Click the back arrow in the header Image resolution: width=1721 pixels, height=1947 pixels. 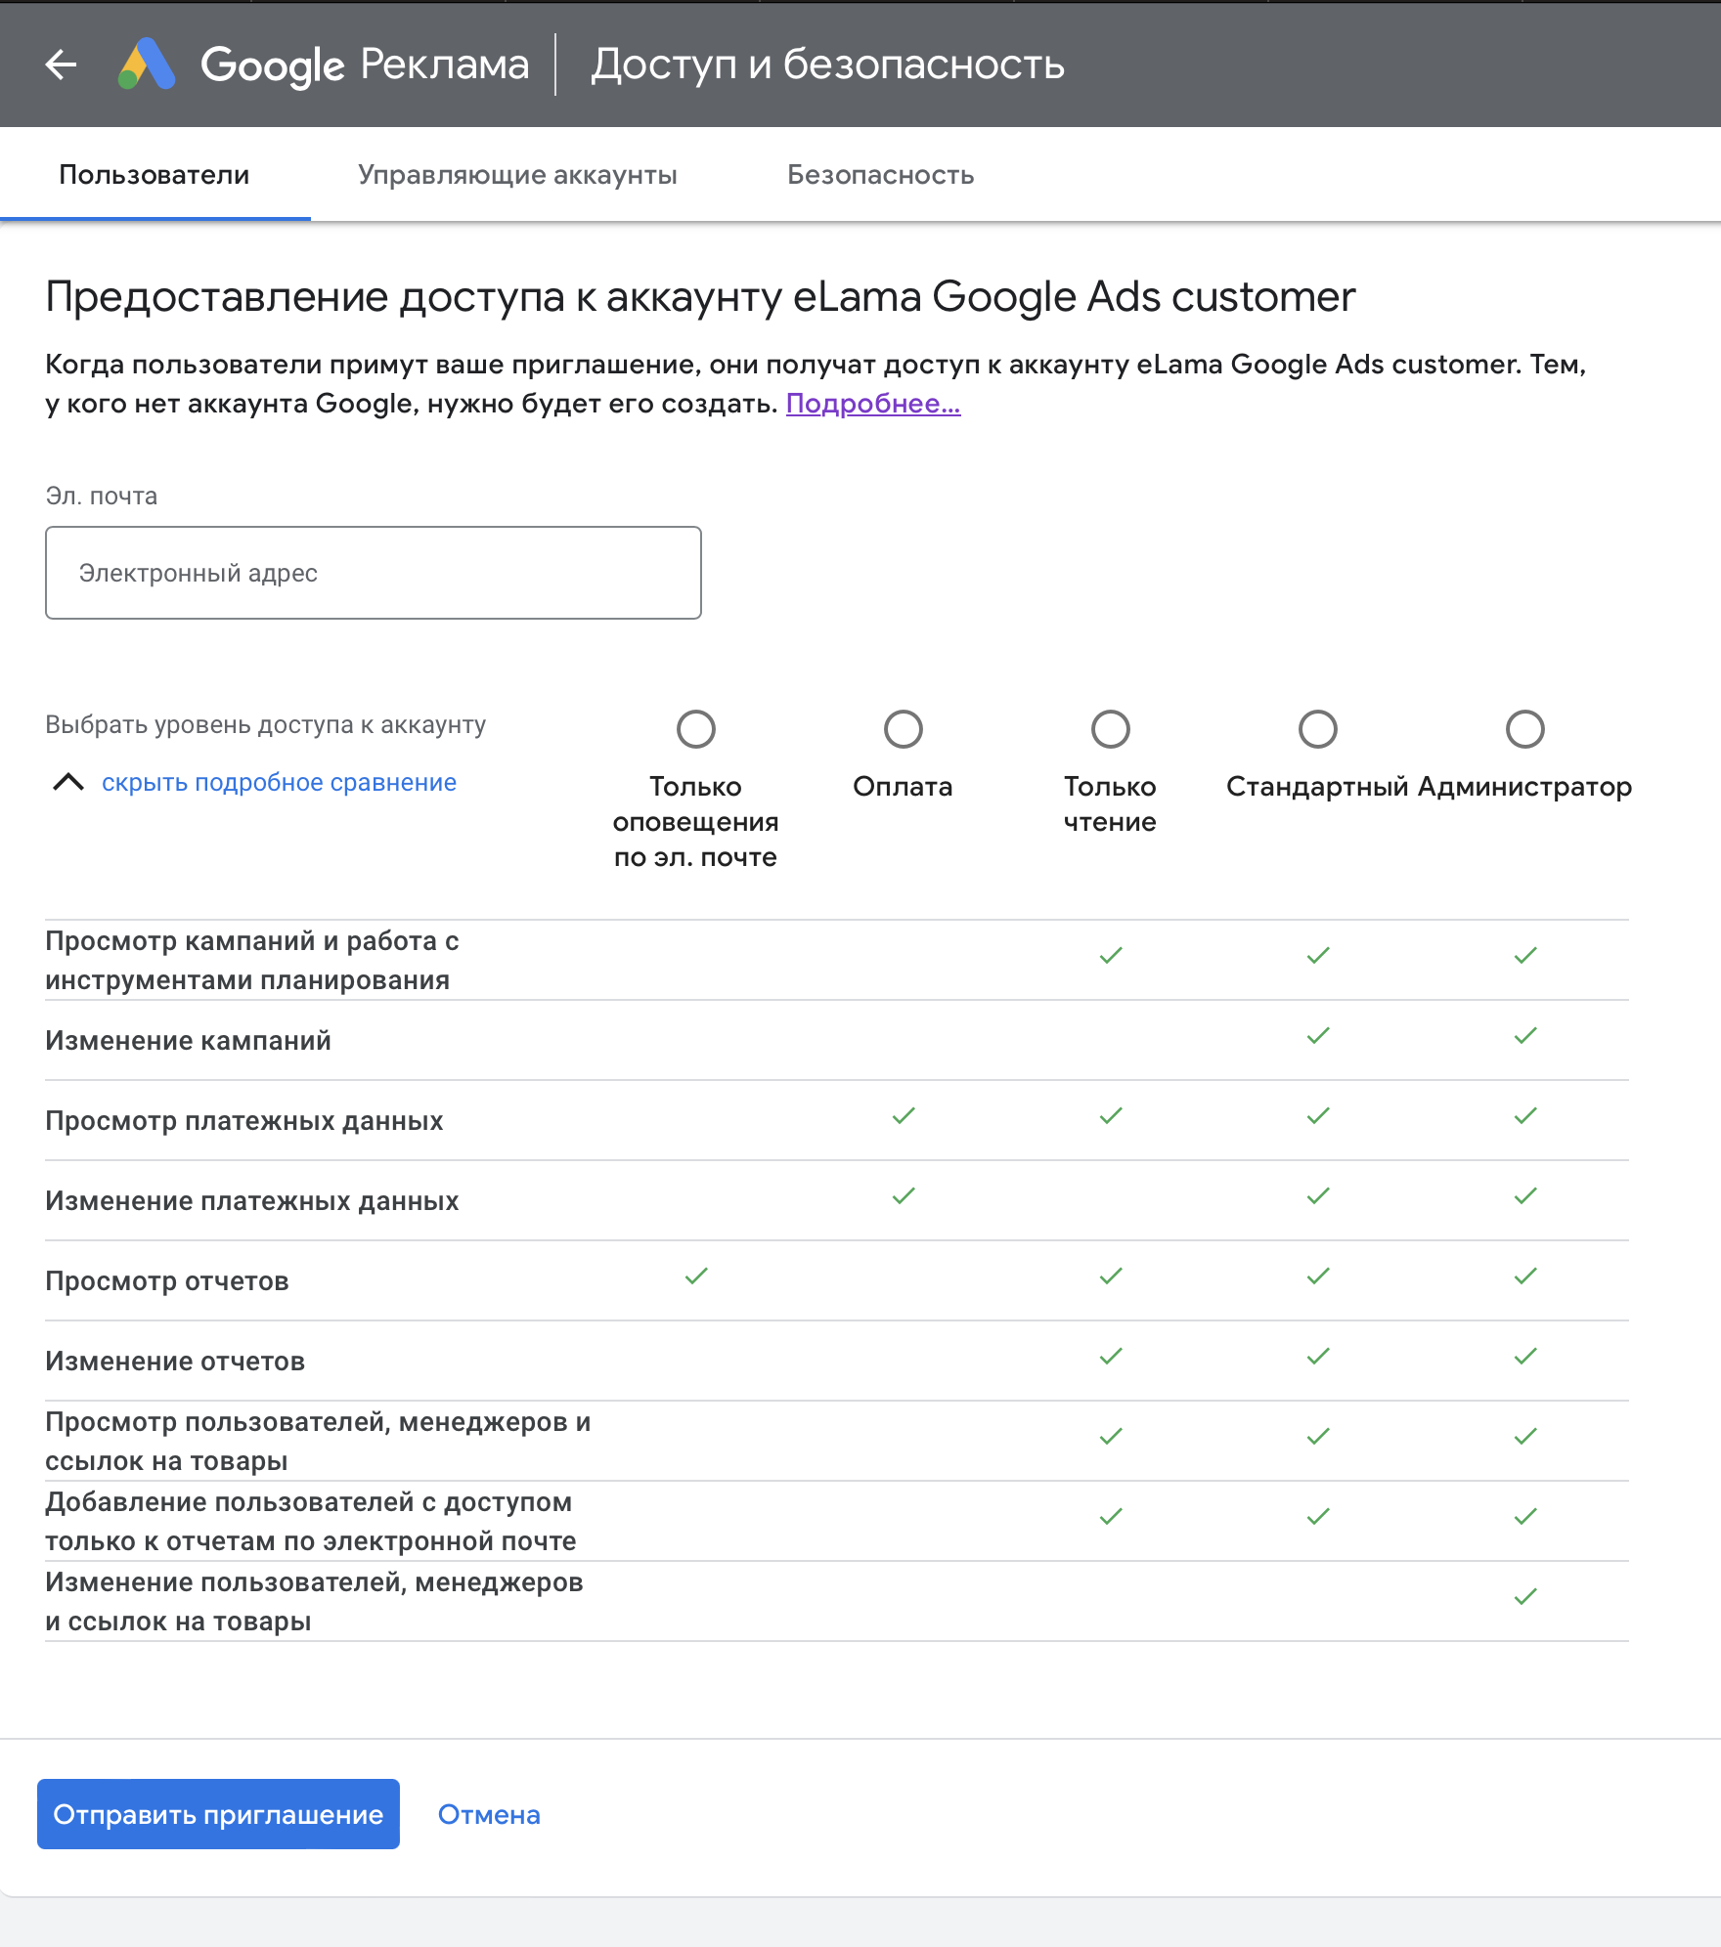tap(61, 65)
